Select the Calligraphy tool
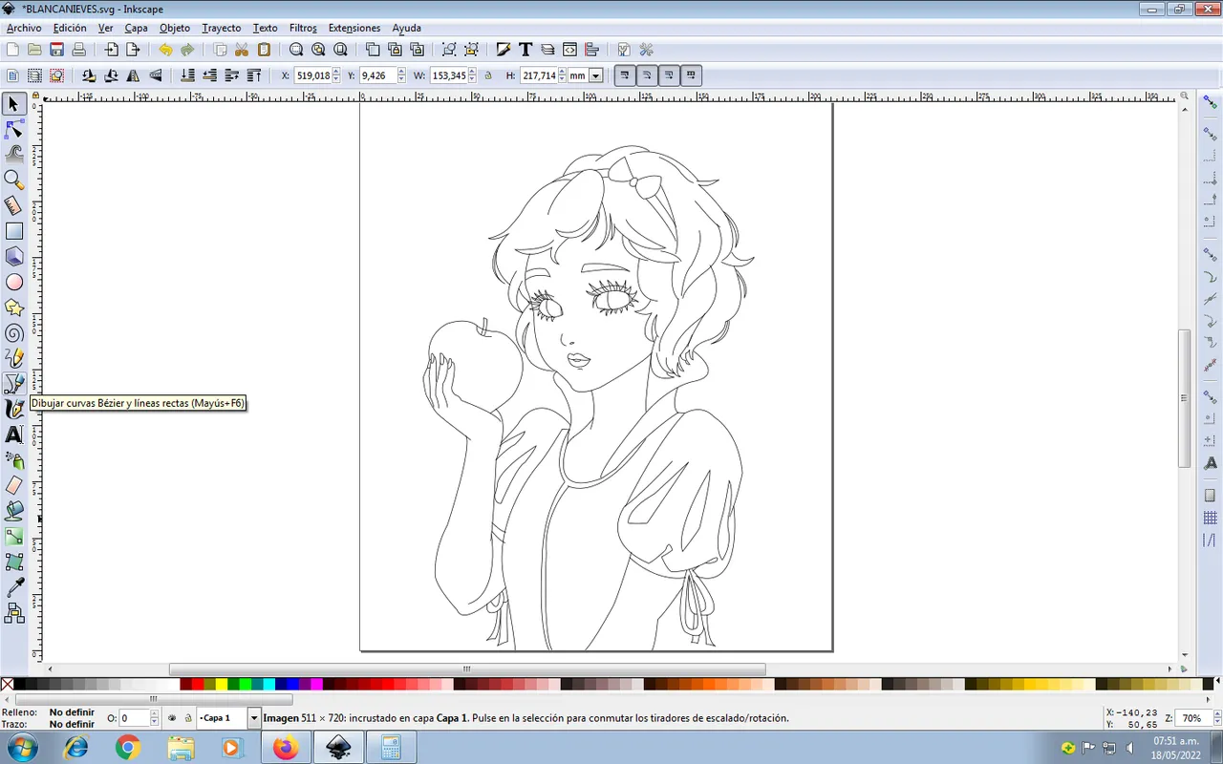 point(14,410)
